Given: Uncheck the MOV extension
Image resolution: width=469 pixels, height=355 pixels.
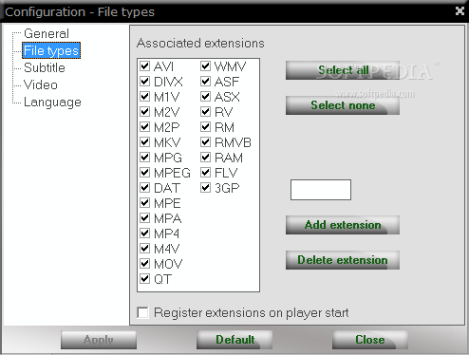Looking at the screenshot, I should (145, 264).
